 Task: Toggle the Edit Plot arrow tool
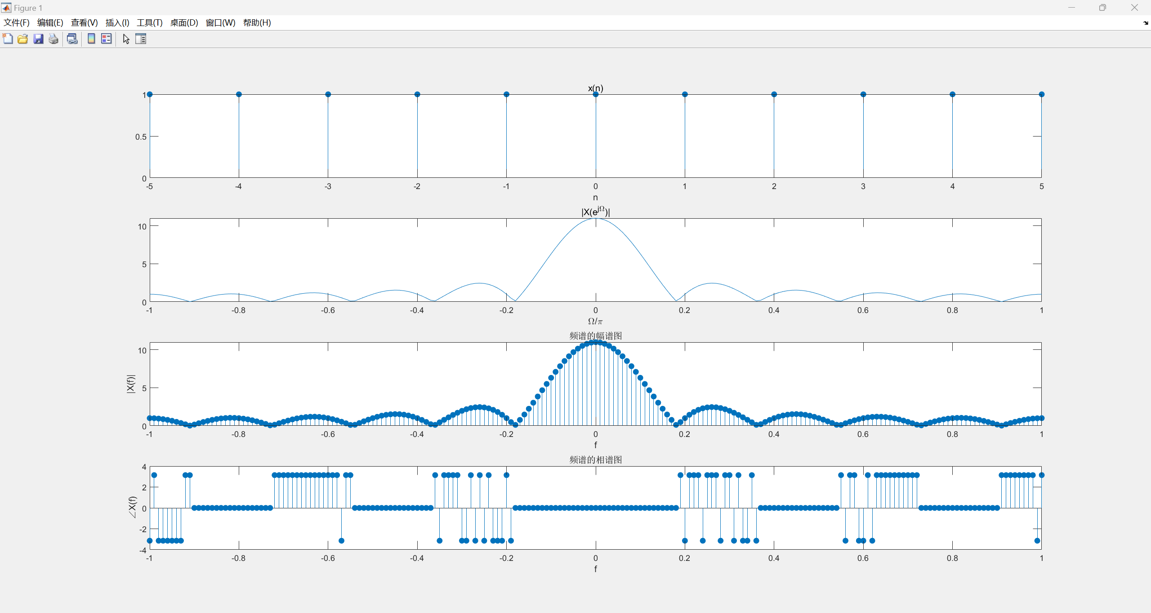(x=126, y=39)
